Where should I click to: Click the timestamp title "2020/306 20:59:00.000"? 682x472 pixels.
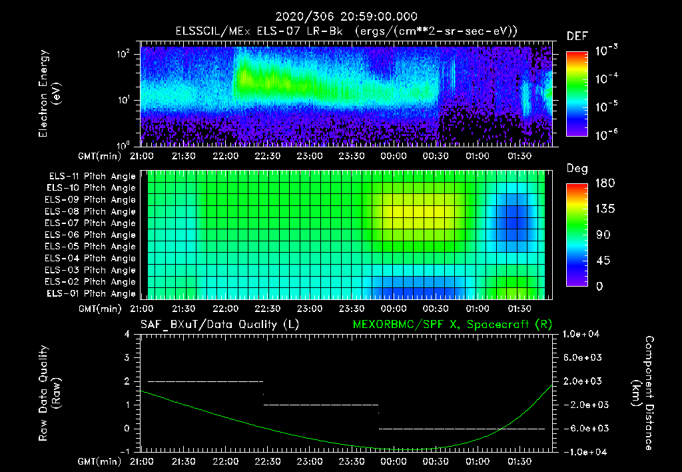click(346, 17)
